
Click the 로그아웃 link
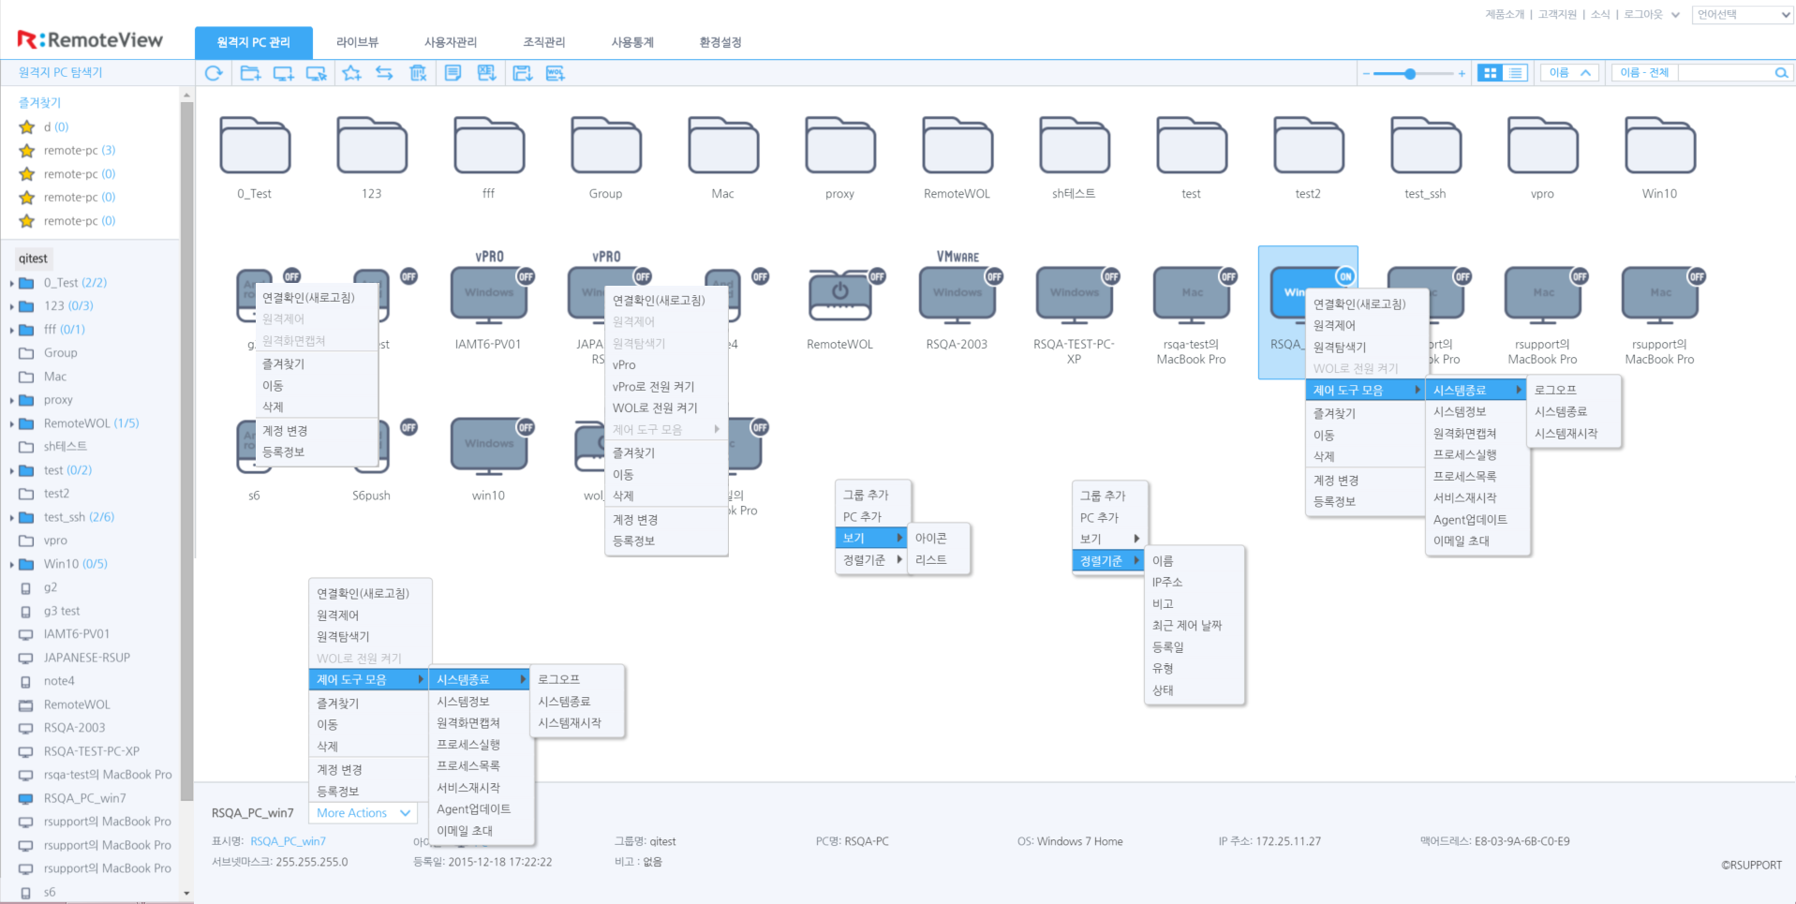[x=1643, y=14]
